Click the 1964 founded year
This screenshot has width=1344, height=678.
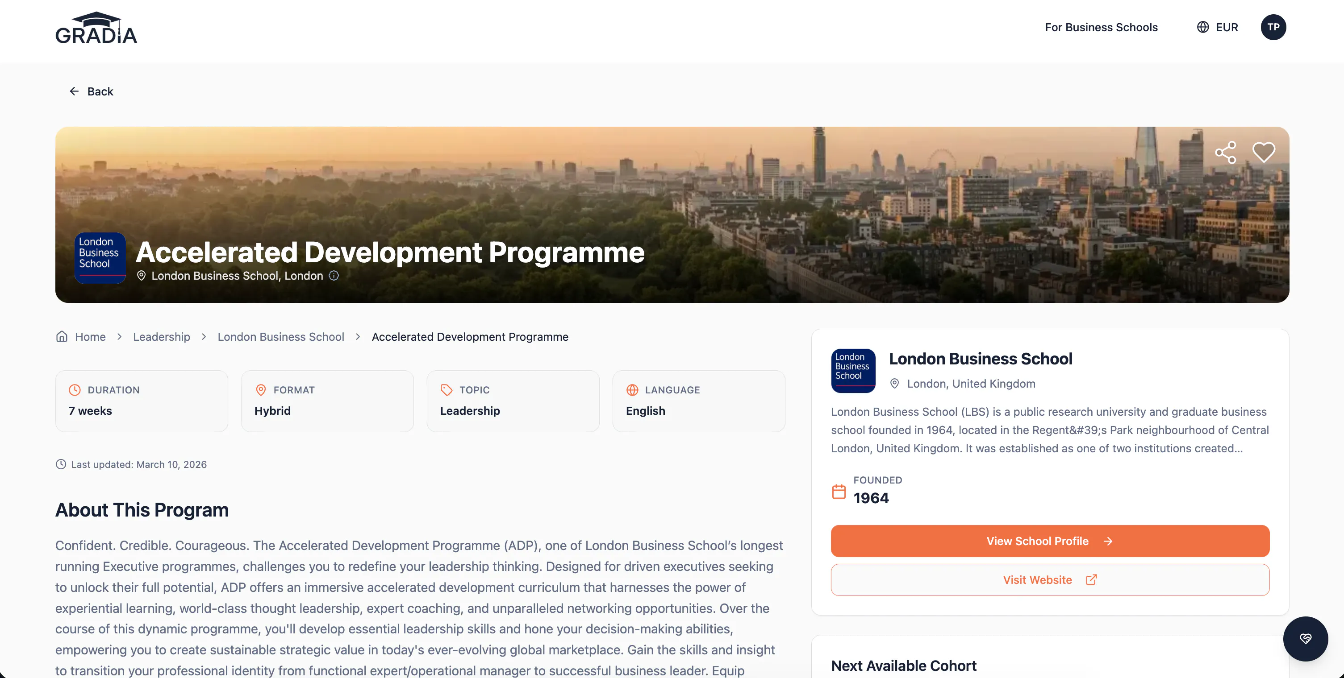click(x=871, y=498)
